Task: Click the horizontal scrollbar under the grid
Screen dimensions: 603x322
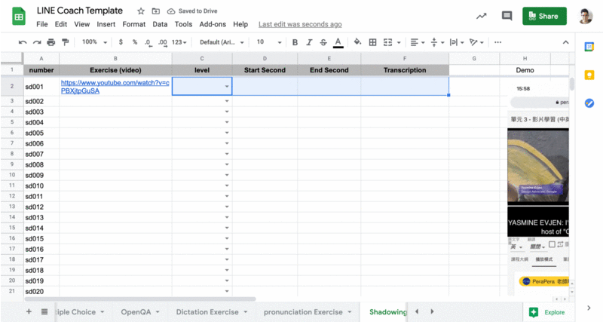Action: pyautogui.click(x=140, y=299)
